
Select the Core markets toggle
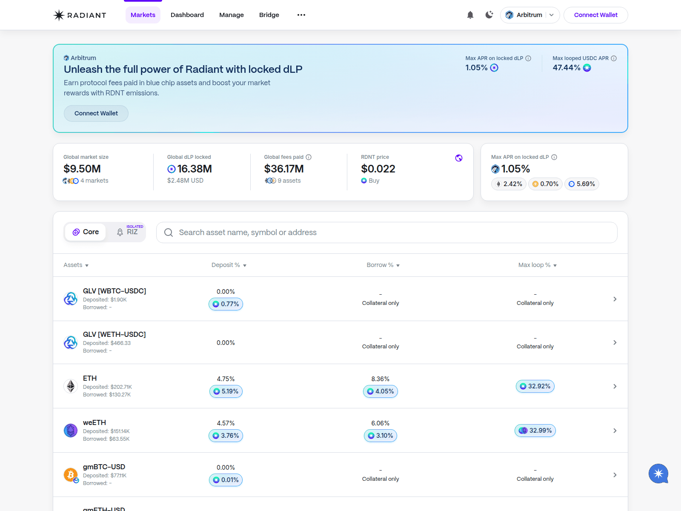[86, 232]
